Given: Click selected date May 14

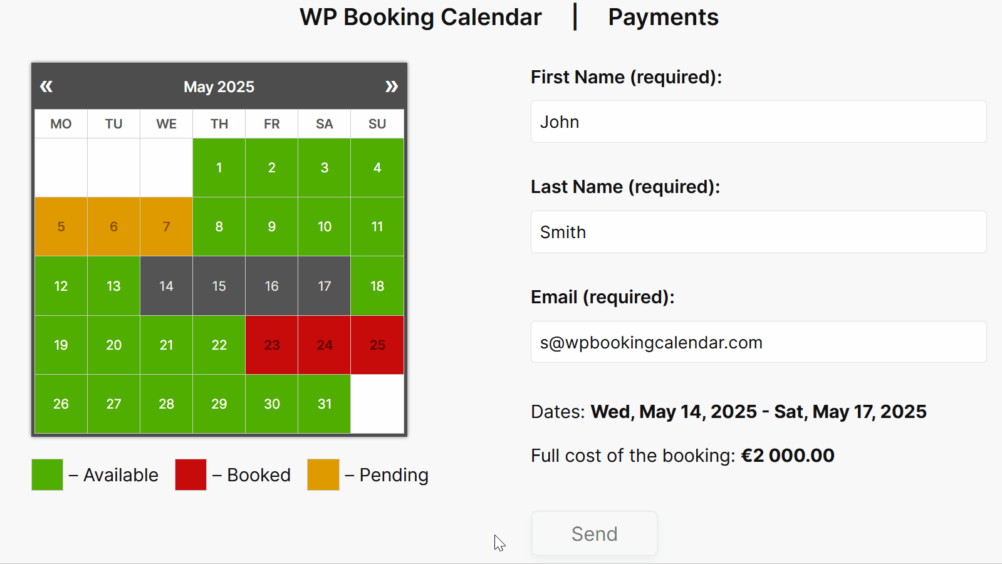Looking at the screenshot, I should [166, 286].
